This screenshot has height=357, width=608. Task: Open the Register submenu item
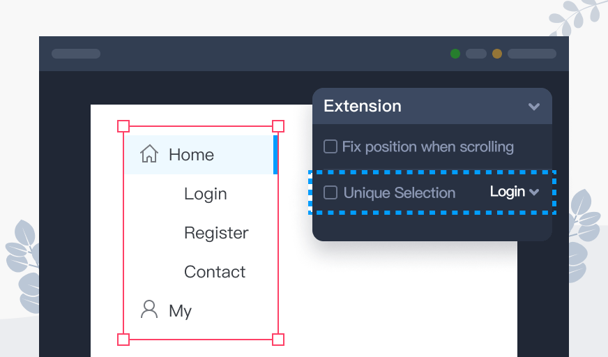point(216,233)
